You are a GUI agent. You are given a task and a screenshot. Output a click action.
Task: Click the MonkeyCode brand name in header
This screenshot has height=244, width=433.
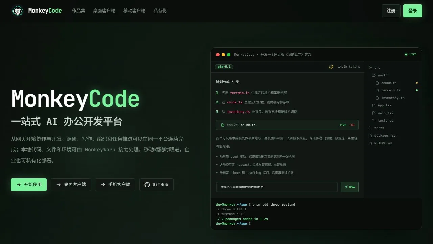(45, 11)
